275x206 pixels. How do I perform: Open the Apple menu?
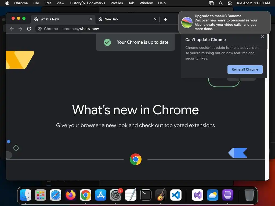7,3
